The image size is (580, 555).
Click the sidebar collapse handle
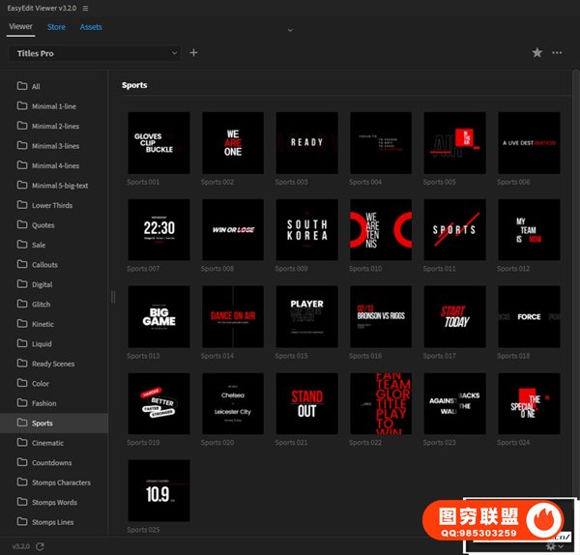coord(113,297)
